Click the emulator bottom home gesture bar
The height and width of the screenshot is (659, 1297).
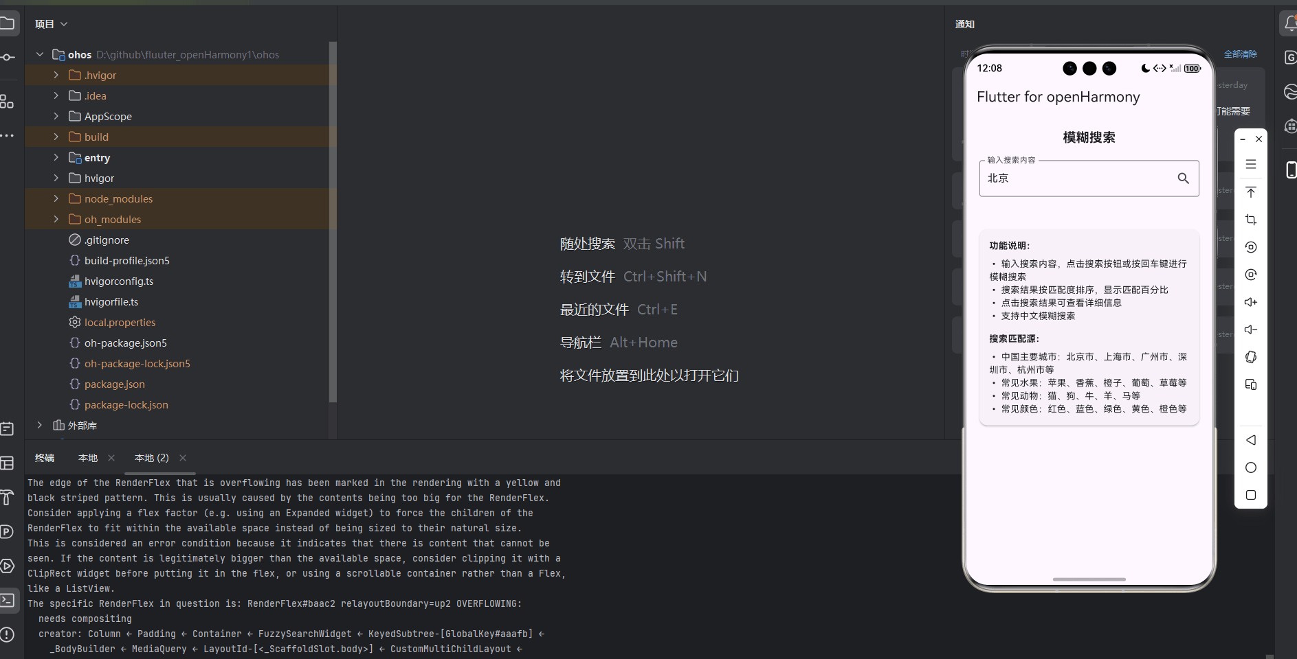point(1089,579)
